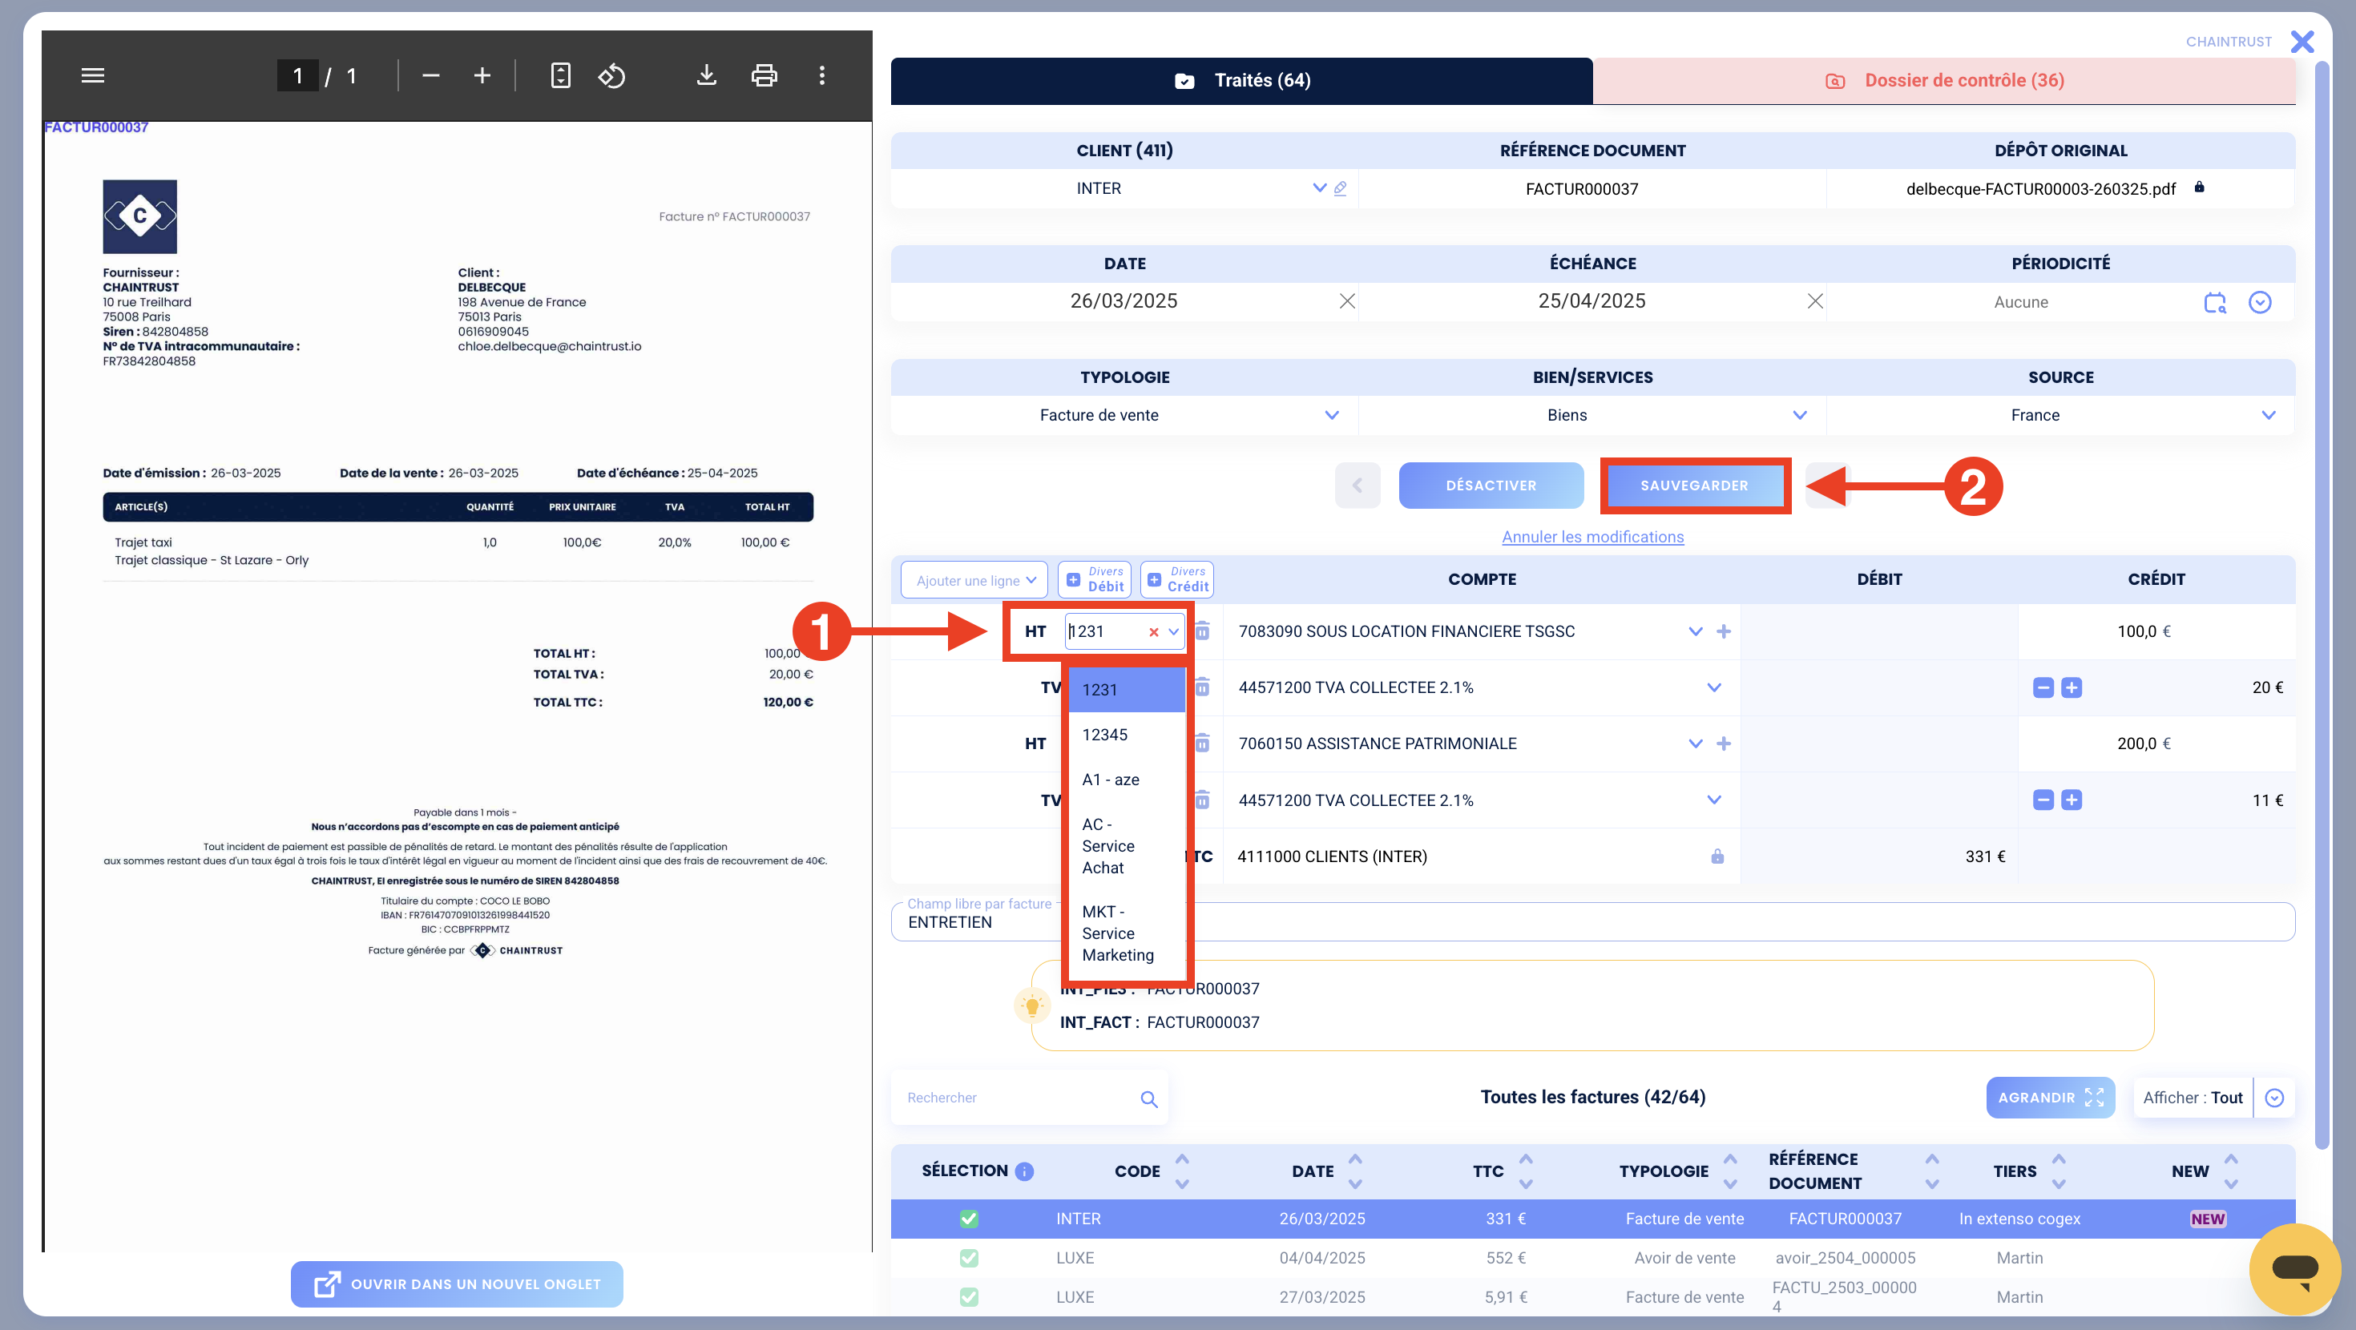Uncheck the INTER invoice row checkbox
The height and width of the screenshot is (1330, 2356).
point(969,1219)
